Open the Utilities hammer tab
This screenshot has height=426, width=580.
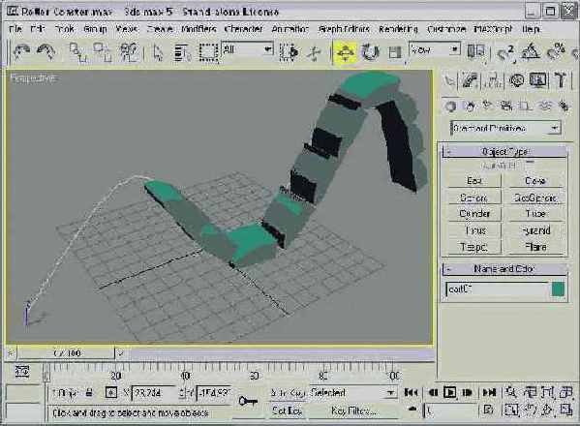coord(561,80)
